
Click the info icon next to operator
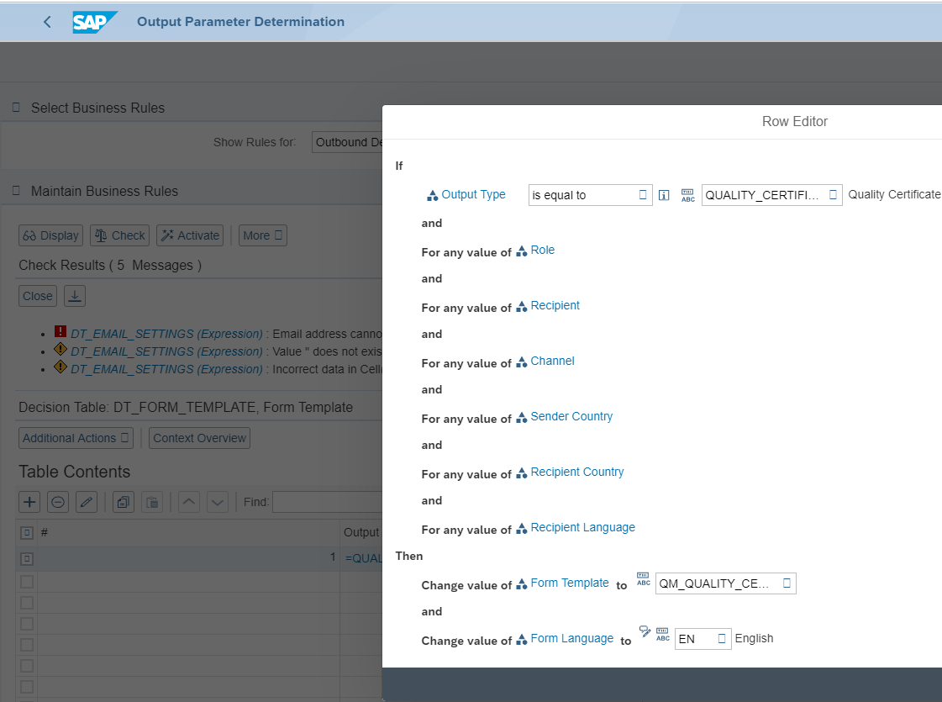[664, 195]
